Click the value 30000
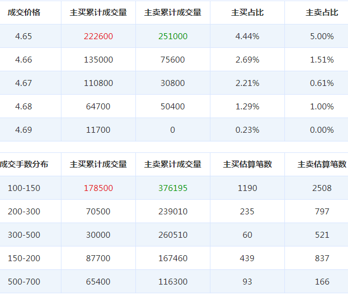This screenshot has height=296, width=348. click(98, 235)
